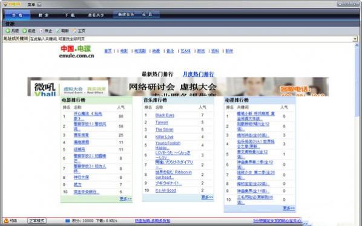The height and width of the screenshot is (226, 362).
Task: Click the vertical scrollbar on the right
Action: tap(357, 129)
